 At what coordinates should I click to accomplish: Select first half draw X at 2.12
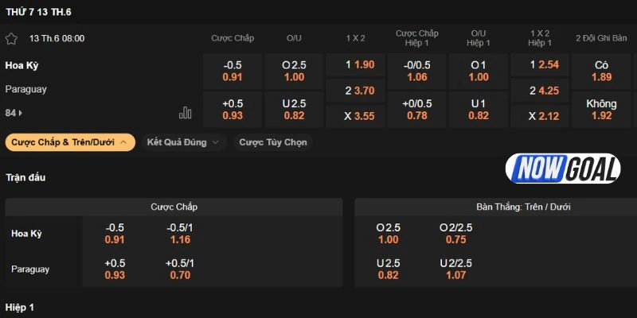[539, 116]
